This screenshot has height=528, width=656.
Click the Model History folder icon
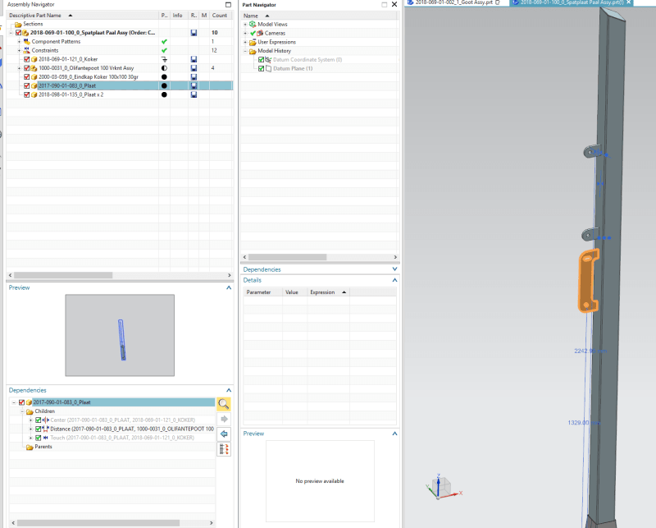[x=253, y=51]
